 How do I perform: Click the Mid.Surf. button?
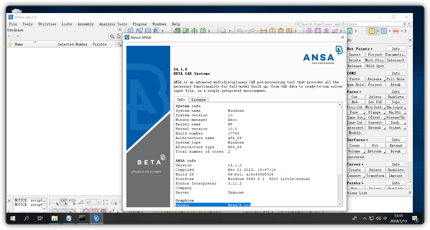[x=375, y=107]
